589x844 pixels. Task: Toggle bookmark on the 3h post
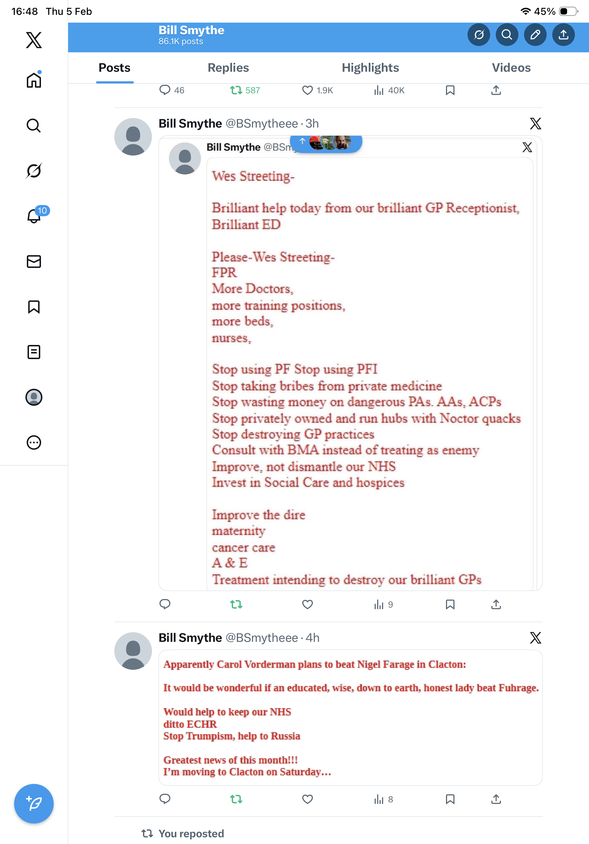coord(450,604)
